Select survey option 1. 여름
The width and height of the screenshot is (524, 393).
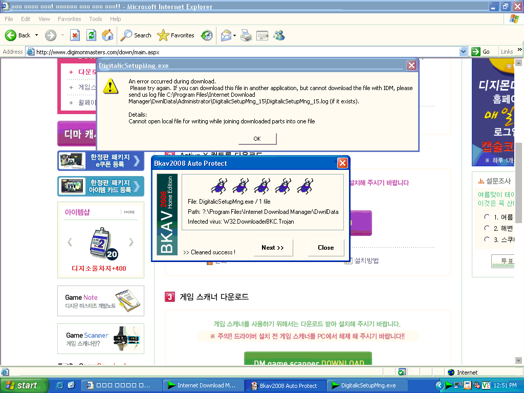click(487, 217)
